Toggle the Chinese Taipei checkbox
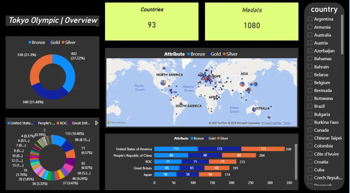The height and width of the screenshot is (193, 350). [310, 138]
